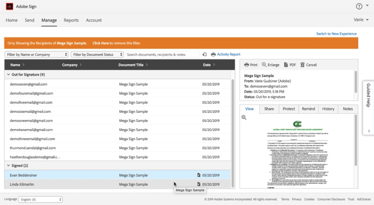Open Filter by Name or Company dropdown

click(x=37, y=55)
